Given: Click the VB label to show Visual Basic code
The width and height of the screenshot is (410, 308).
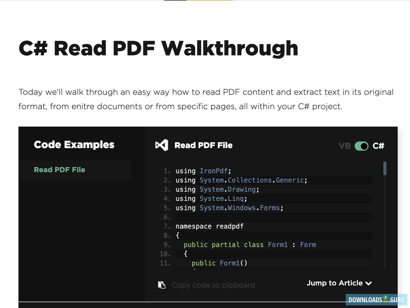Looking at the screenshot, I should 345,146.
